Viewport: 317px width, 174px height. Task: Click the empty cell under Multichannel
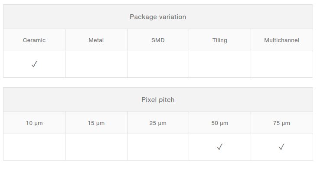pyautogui.click(x=281, y=64)
